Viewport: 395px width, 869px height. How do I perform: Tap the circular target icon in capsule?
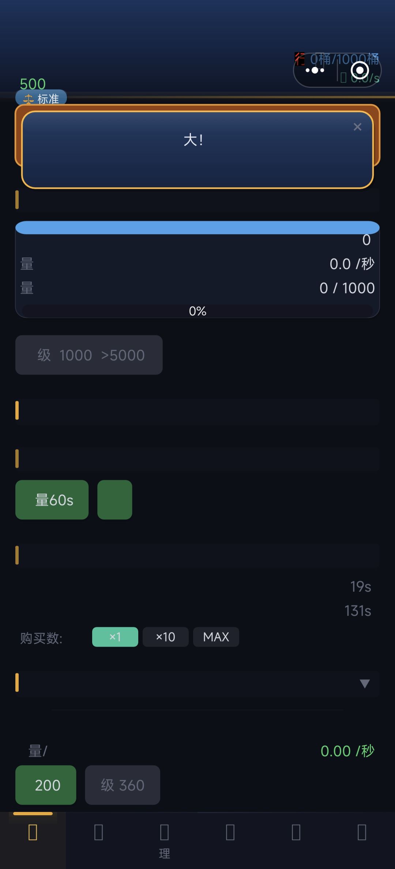[360, 70]
